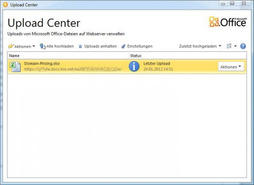Click the blue info status icon

click(x=134, y=66)
